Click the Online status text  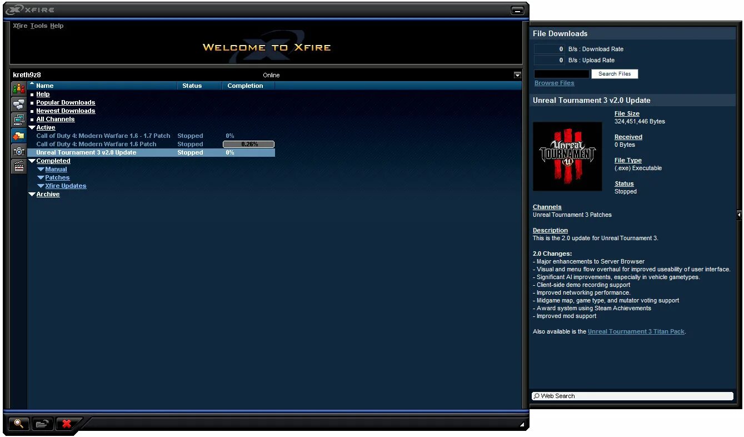click(x=271, y=75)
